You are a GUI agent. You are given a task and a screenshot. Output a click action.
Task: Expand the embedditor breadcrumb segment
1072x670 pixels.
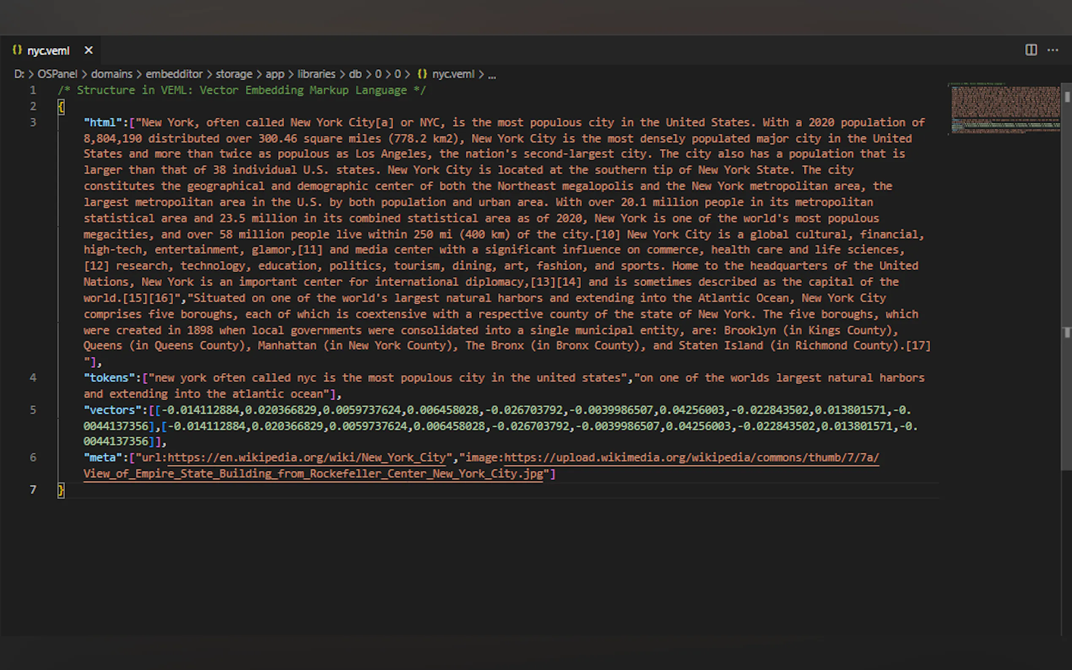[174, 74]
